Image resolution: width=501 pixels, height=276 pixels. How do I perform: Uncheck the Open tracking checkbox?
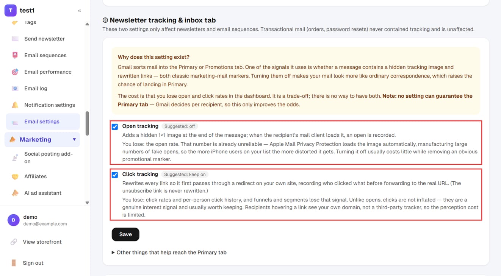115,127
